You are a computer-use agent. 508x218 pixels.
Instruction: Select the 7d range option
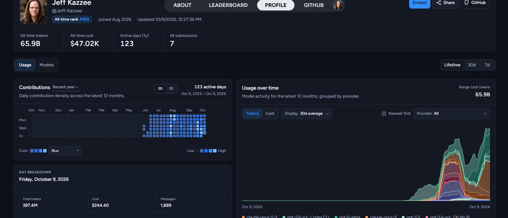(x=487, y=65)
